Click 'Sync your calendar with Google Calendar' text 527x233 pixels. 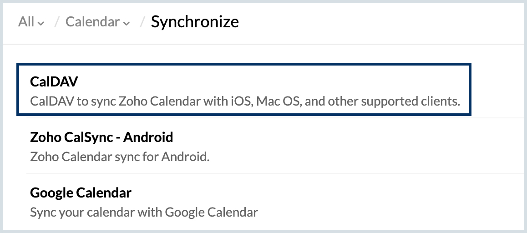[144, 212]
